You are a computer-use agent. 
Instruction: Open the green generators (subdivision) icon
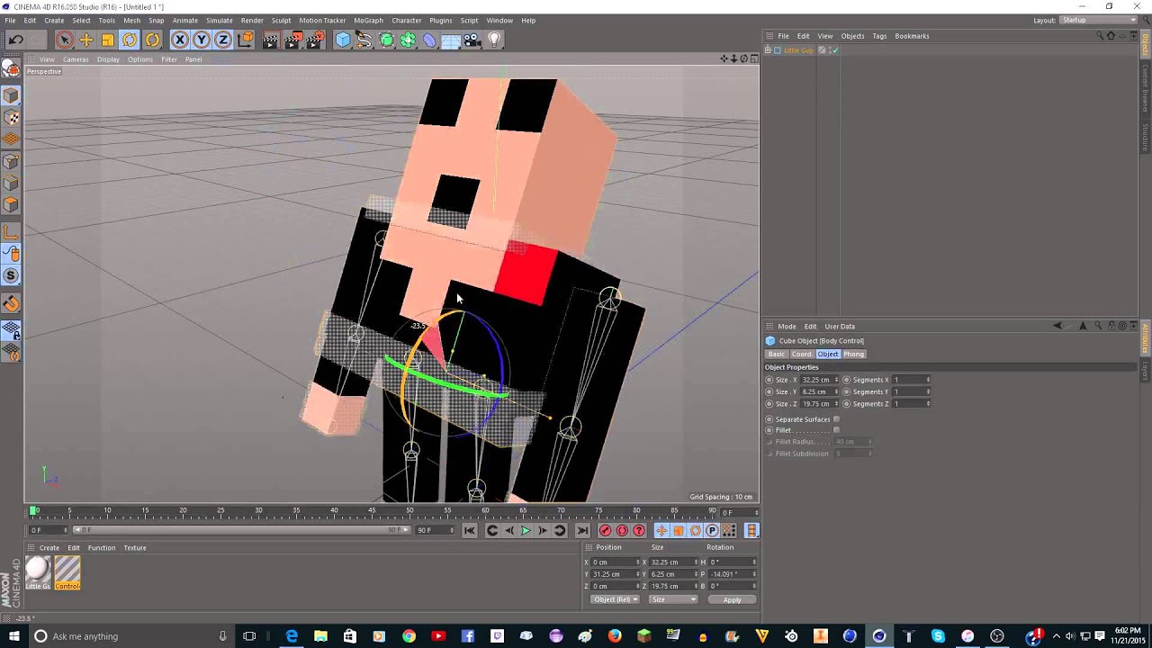click(386, 40)
